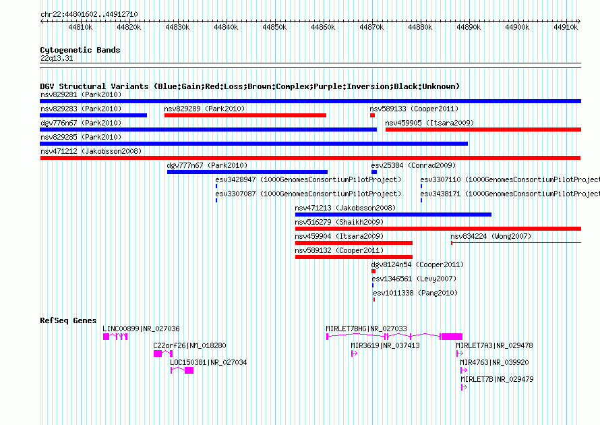This screenshot has height=425, width=600.
Task: Select the dgv777n67 blue gain bar
Action: (247, 172)
